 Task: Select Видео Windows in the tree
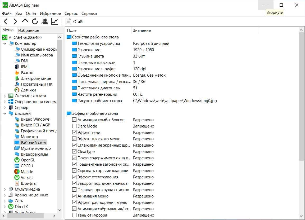35,119
